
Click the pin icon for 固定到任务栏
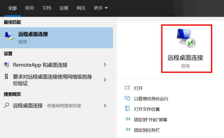127,130
